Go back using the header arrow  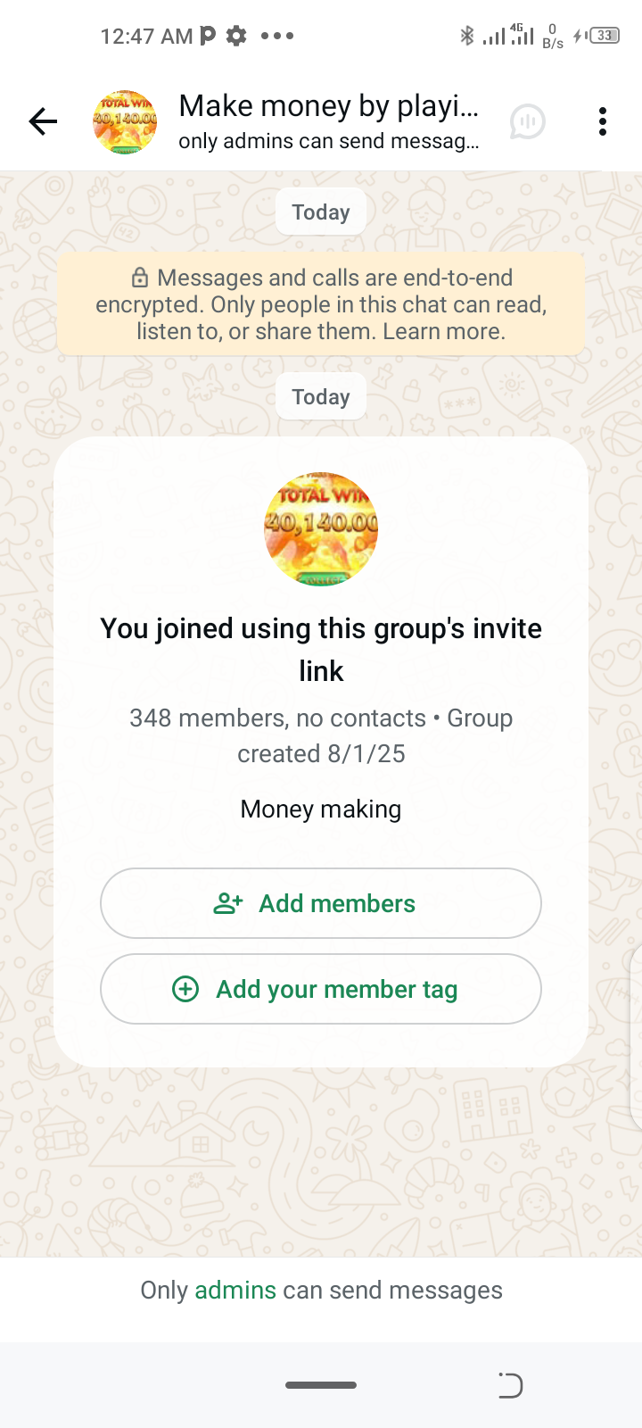pyautogui.click(x=43, y=121)
